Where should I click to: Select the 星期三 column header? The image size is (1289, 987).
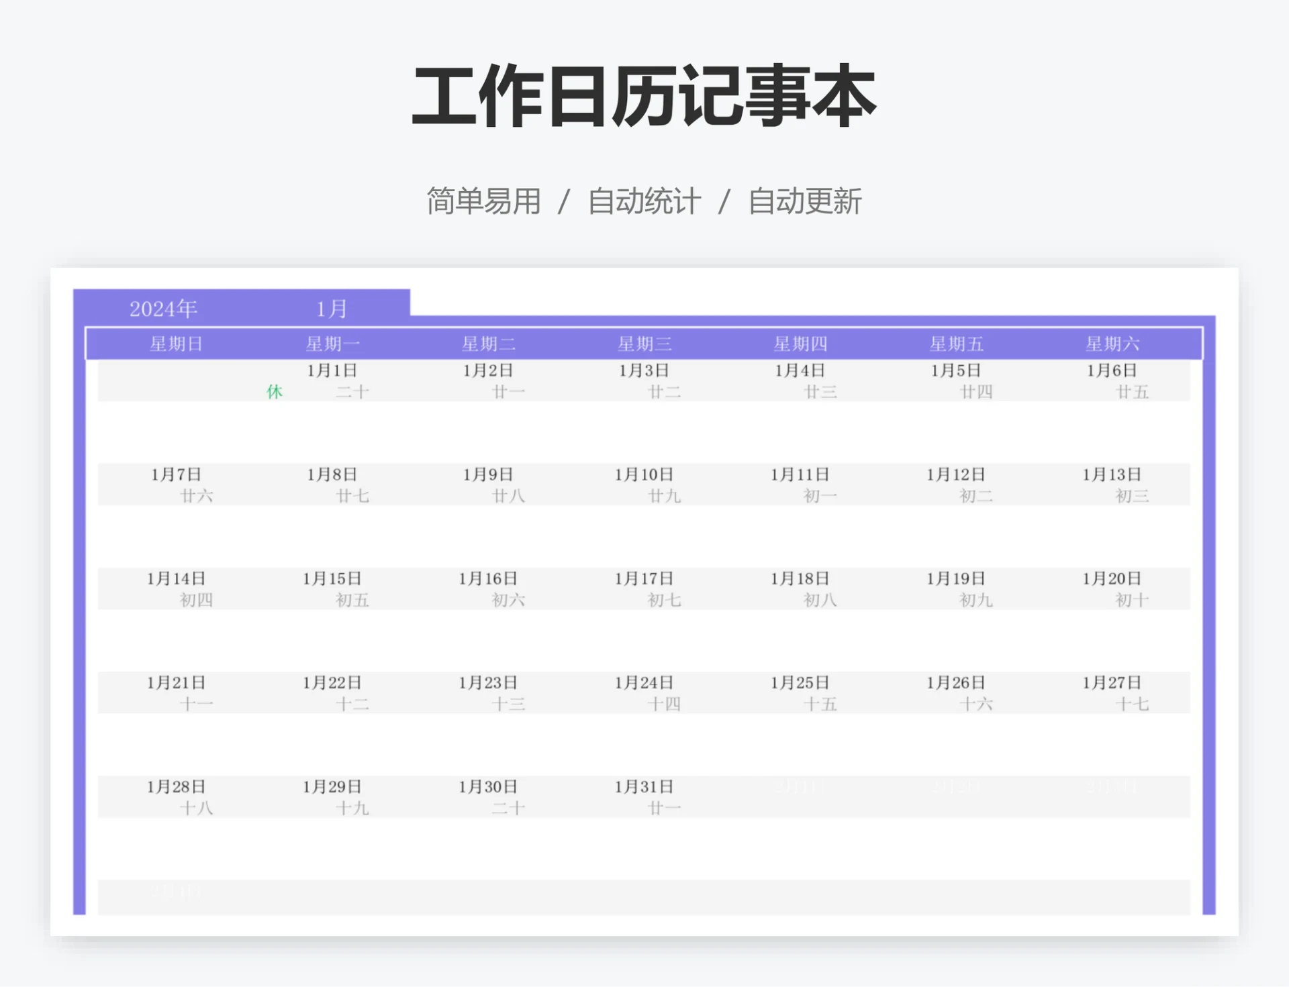click(x=644, y=344)
